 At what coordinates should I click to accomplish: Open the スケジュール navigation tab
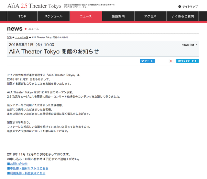[53, 16]
